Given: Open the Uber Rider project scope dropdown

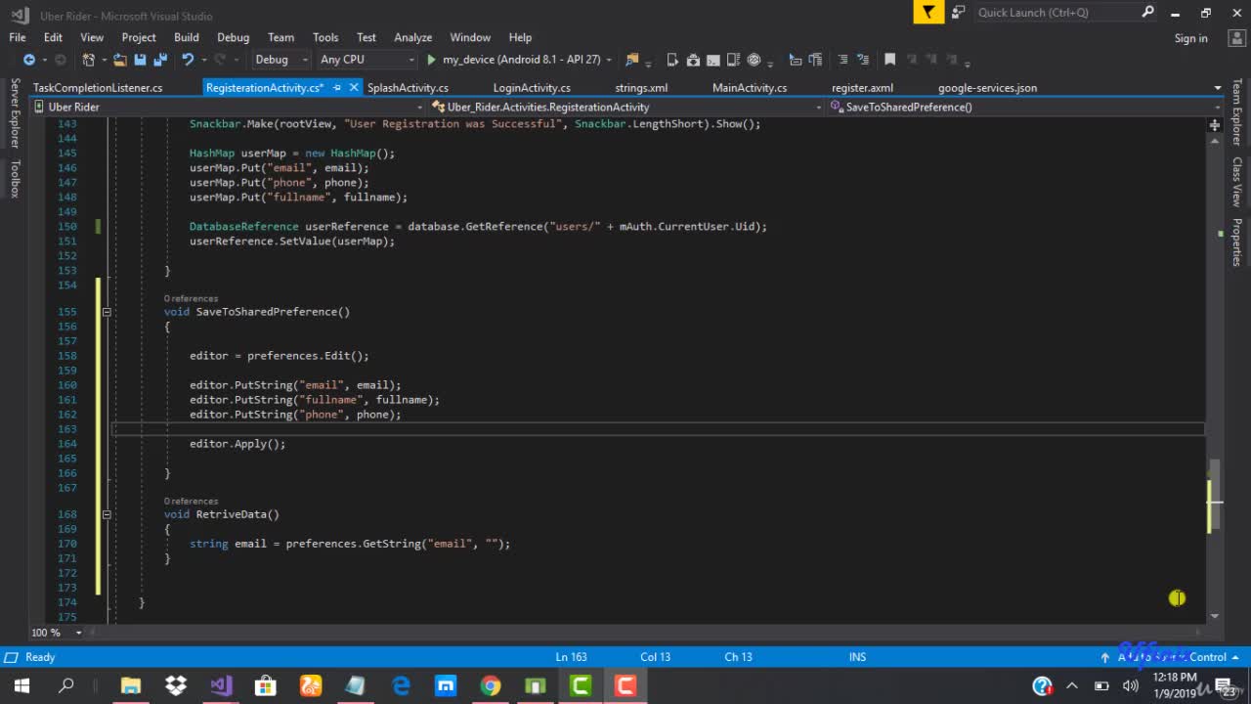Looking at the screenshot, I should click(232, 107).
